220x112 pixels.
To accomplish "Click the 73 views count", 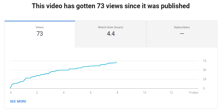I will (40, 33).
